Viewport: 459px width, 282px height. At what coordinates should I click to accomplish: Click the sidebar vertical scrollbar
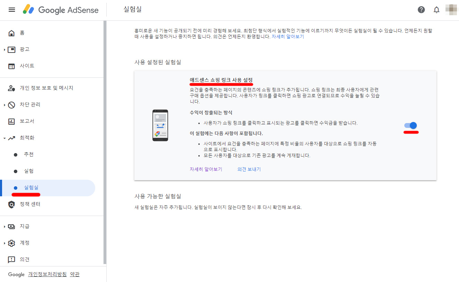(105, 142)
